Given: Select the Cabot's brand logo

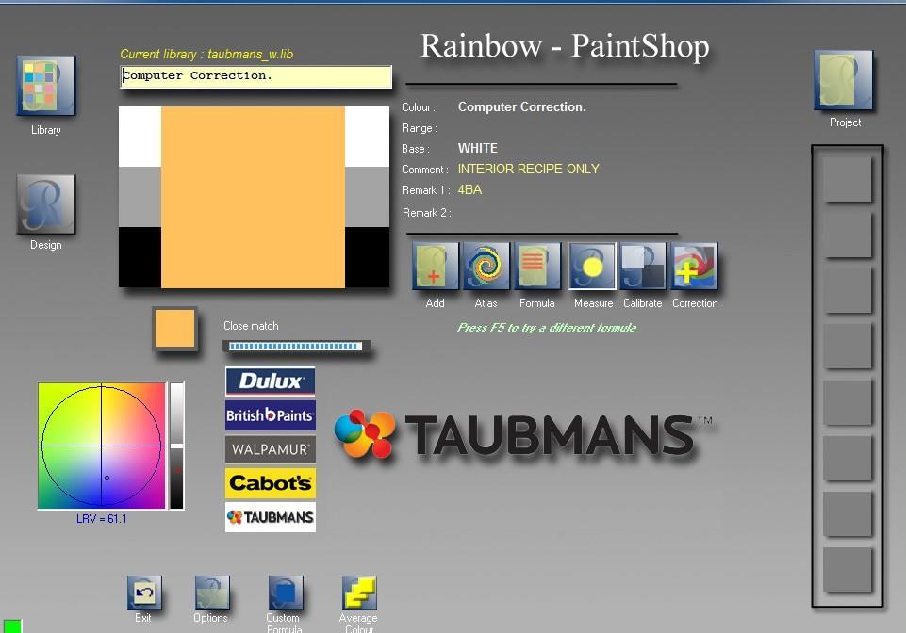Looking at the screenshot, I should (x=271, y=483).
